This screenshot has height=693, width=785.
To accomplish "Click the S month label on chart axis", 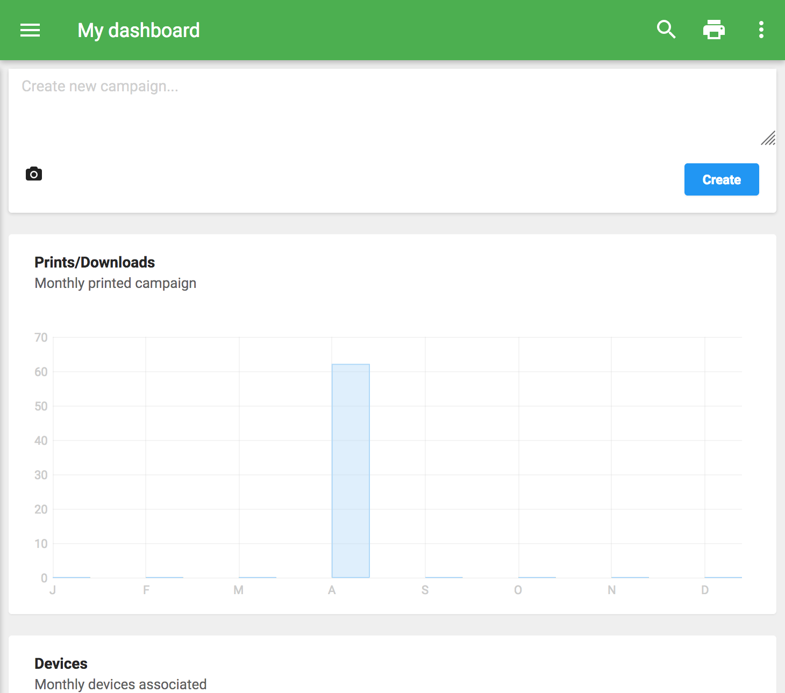I will click(425, 590).
